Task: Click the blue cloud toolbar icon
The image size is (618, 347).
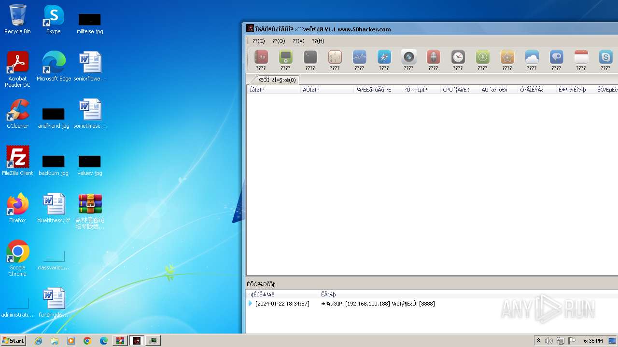Action: (x=532, y=57)
